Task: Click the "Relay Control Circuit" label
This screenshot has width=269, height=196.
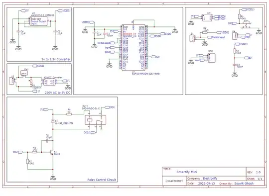Action: [x=102, y=180]
